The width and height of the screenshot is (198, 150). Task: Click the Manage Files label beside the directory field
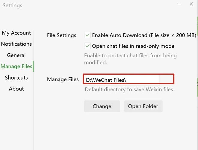(x=63, y=79)
